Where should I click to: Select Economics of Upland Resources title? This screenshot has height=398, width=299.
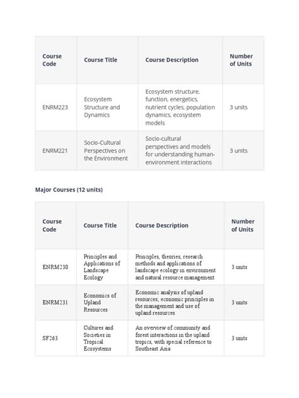tap(100, 302)
